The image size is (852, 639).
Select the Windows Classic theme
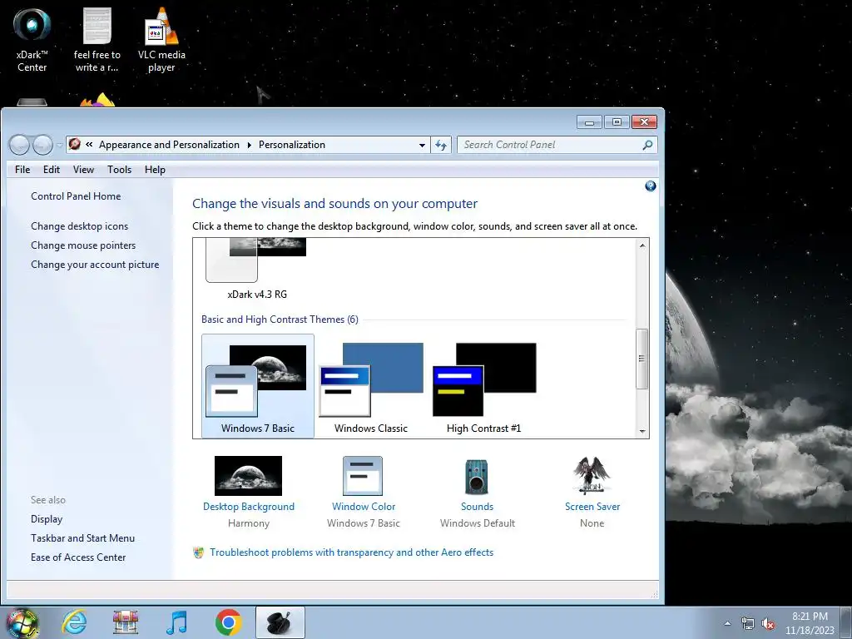[x=371, y=386]
